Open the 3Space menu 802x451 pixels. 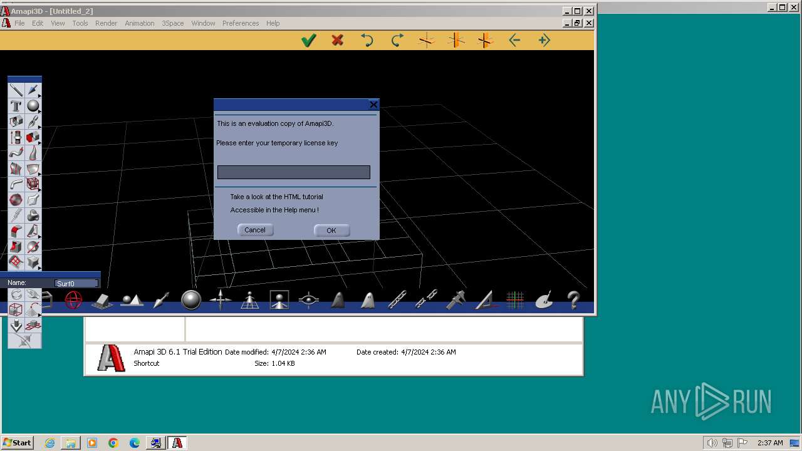point(173,23)
